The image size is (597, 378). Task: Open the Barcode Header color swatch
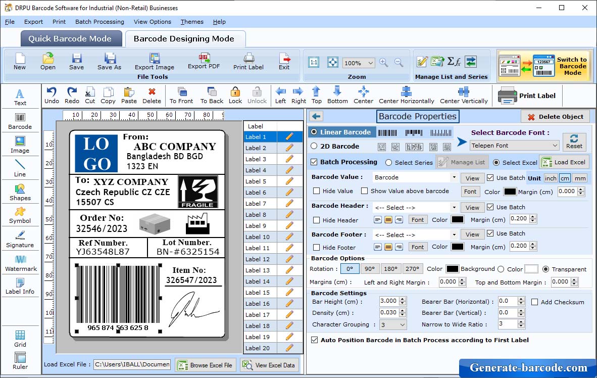(457, 219)
